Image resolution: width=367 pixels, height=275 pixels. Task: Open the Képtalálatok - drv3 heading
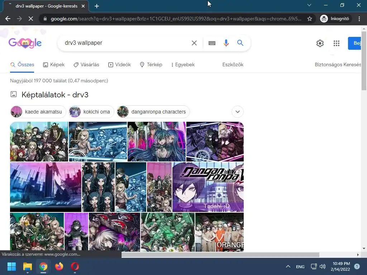point(55,95)
